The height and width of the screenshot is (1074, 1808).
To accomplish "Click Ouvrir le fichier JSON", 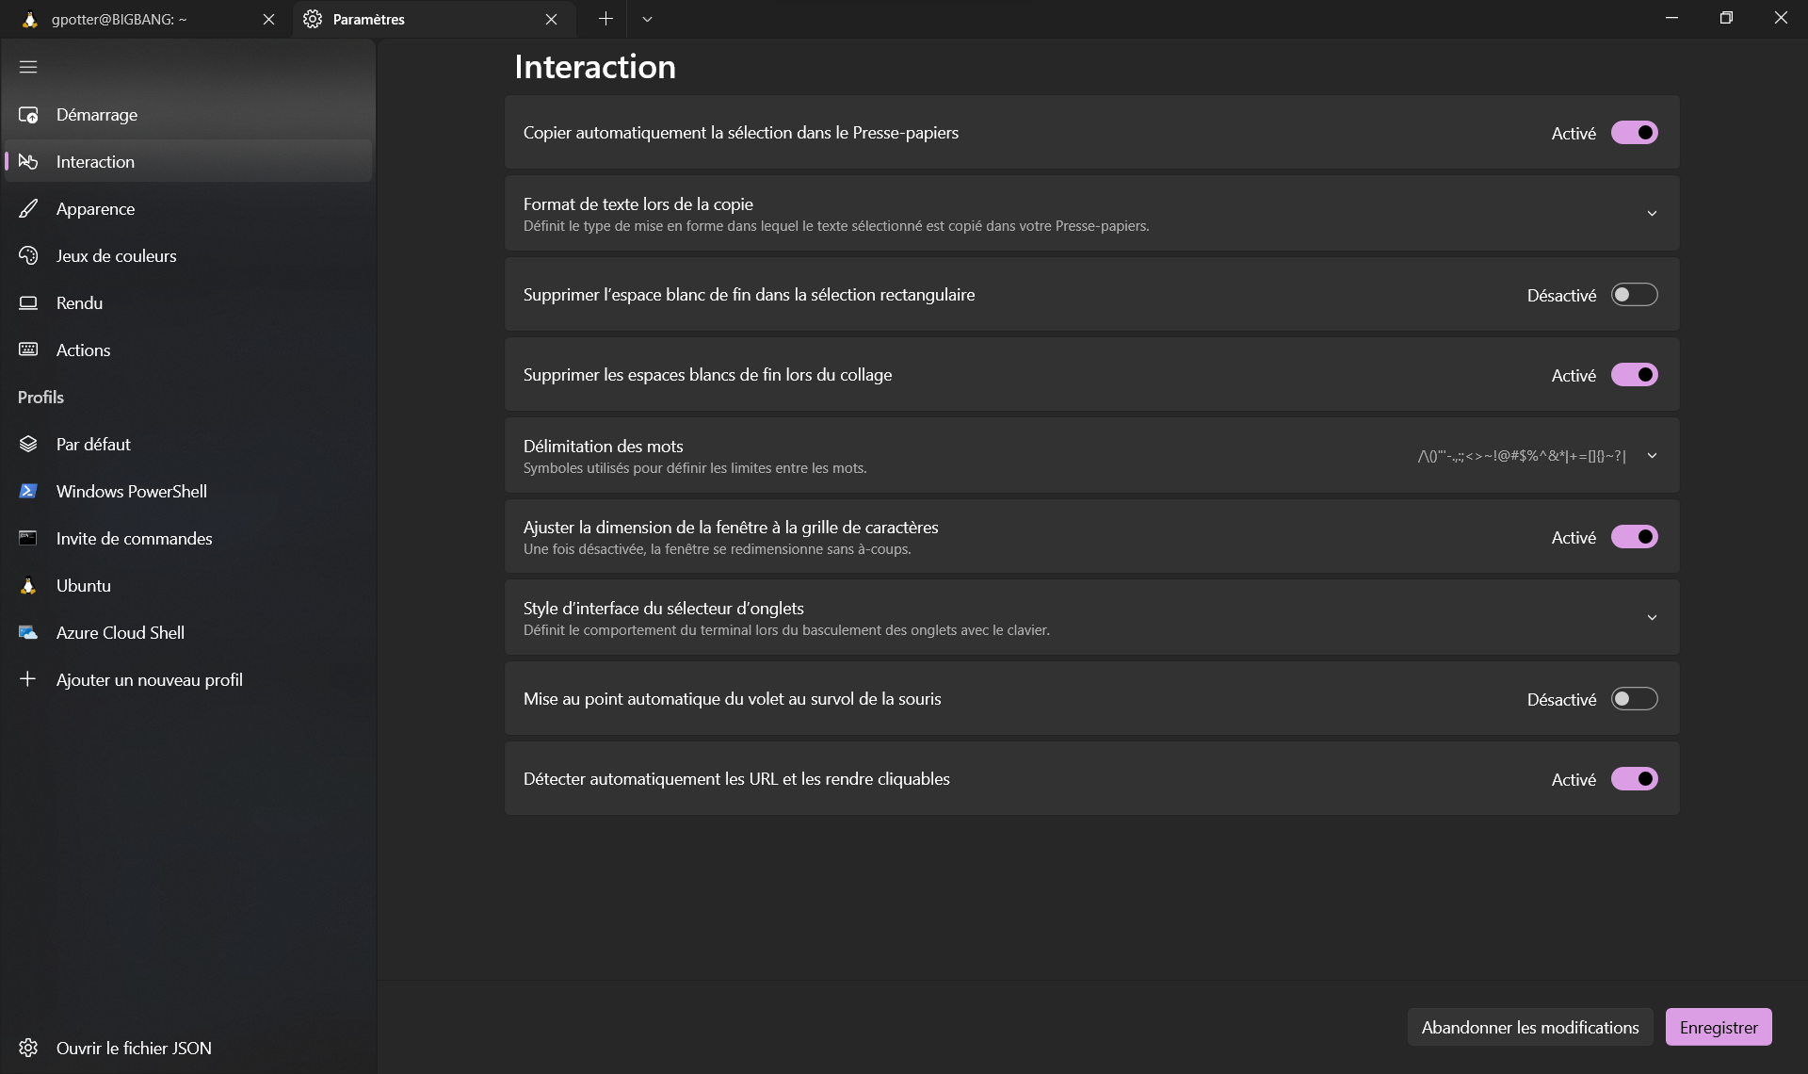I will click(x=188, y=1048).
